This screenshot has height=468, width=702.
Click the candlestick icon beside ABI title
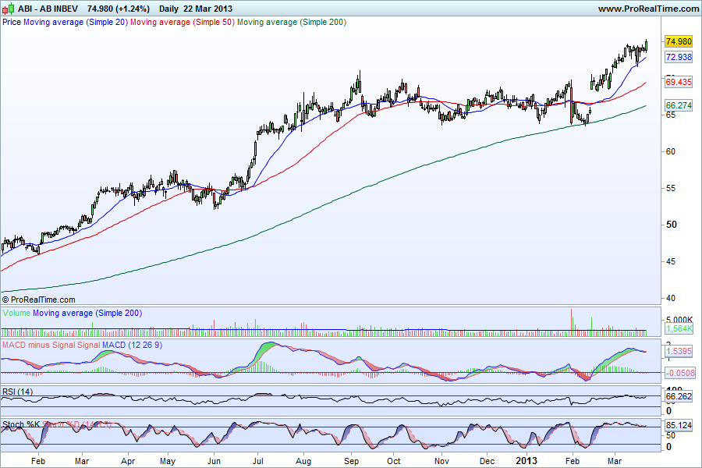pyautogui.click(x=8, y=9)
